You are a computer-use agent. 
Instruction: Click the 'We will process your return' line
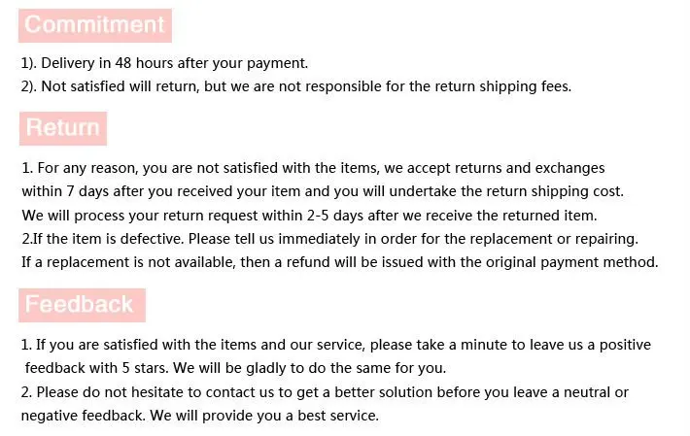(x=309, y=216)
